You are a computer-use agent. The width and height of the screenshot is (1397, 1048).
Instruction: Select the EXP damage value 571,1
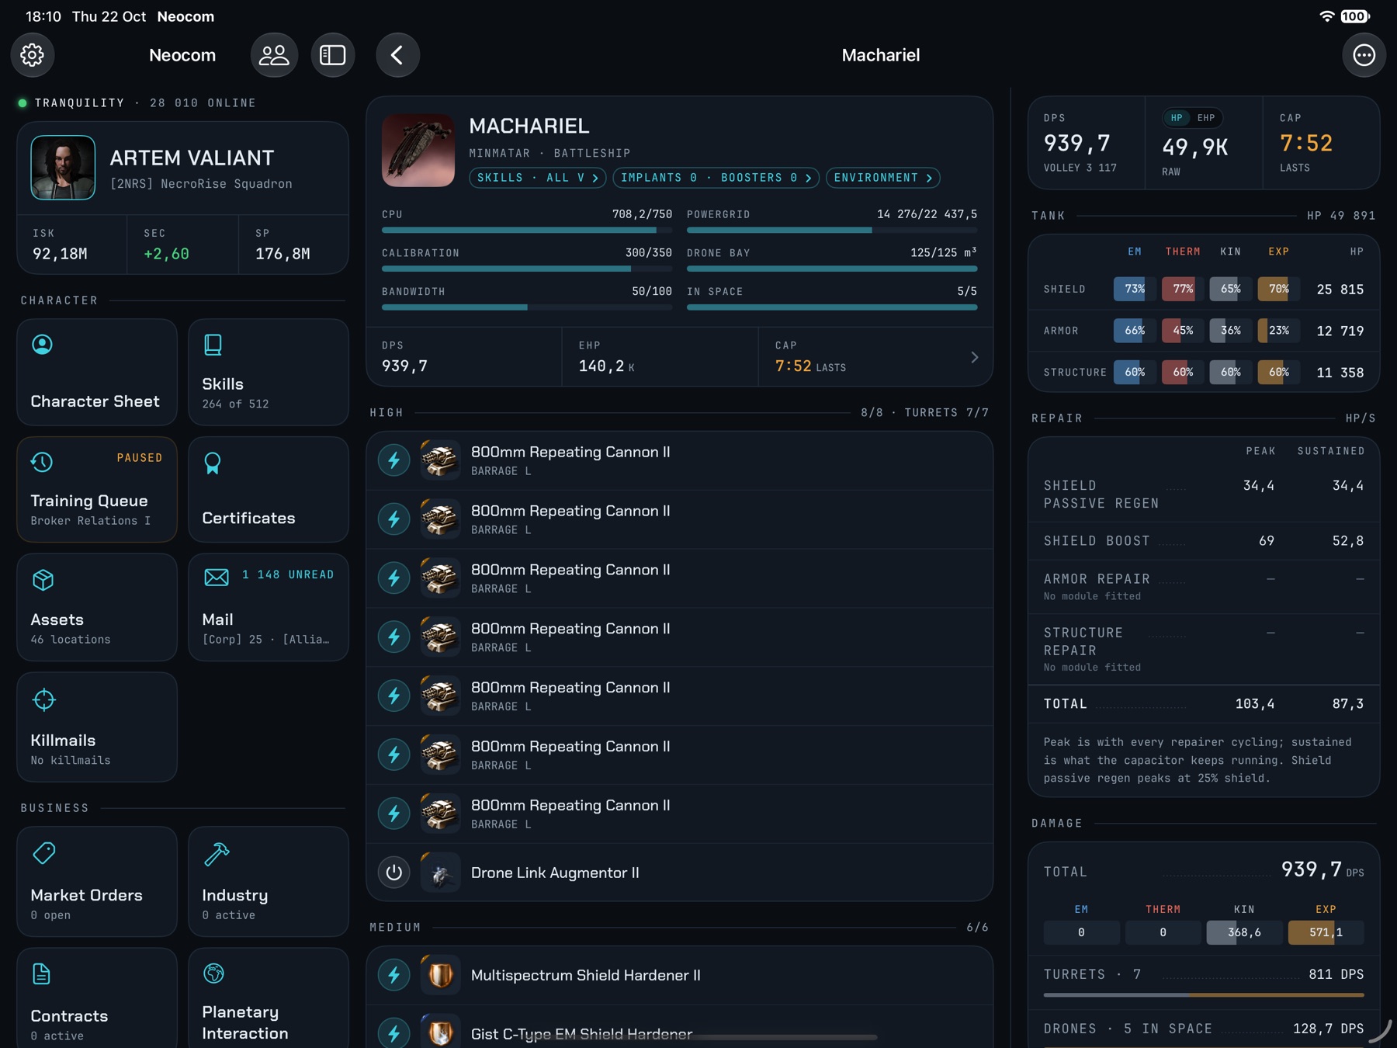click(1326, 932)
